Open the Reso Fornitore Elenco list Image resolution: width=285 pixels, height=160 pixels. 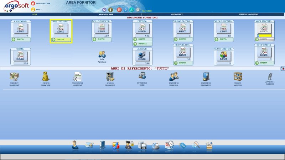[224, 56]
